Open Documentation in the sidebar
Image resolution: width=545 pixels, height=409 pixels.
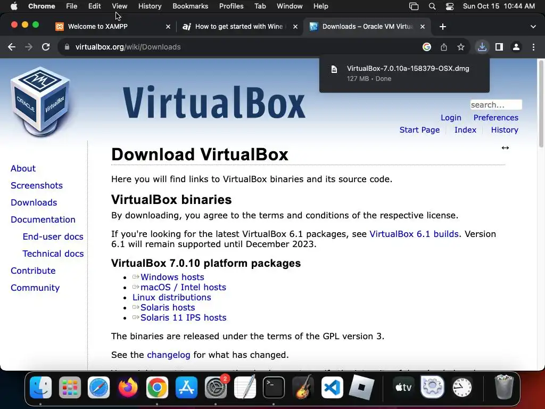pos(43,219)
